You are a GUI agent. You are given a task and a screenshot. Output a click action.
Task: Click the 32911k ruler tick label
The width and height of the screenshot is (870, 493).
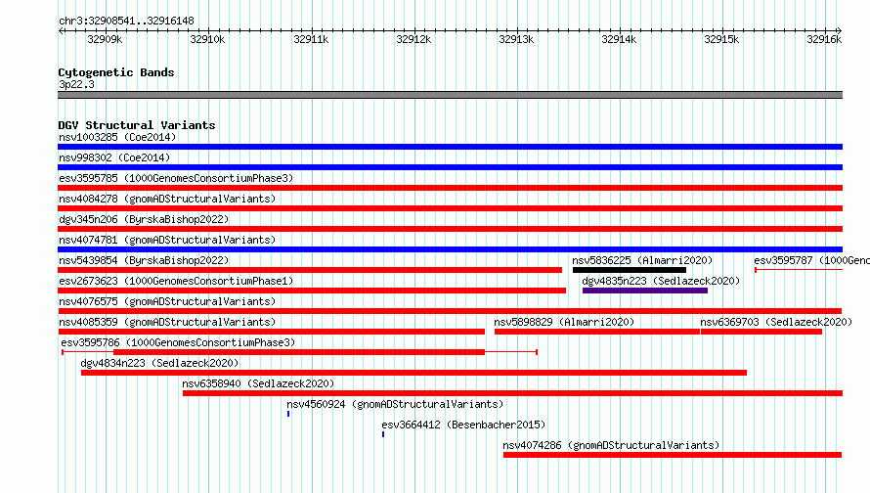click(311, 39)
